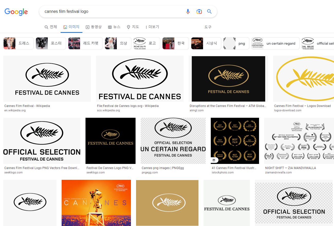Image resolution: width=334 pixels, height=226 pixels.
Task: Filter by the un certain regard chip
Action: 275,43
